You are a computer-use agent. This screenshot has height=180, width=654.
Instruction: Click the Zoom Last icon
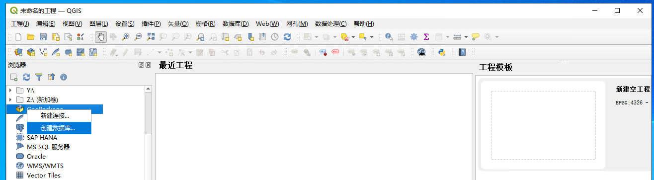(x=200, y=37)
